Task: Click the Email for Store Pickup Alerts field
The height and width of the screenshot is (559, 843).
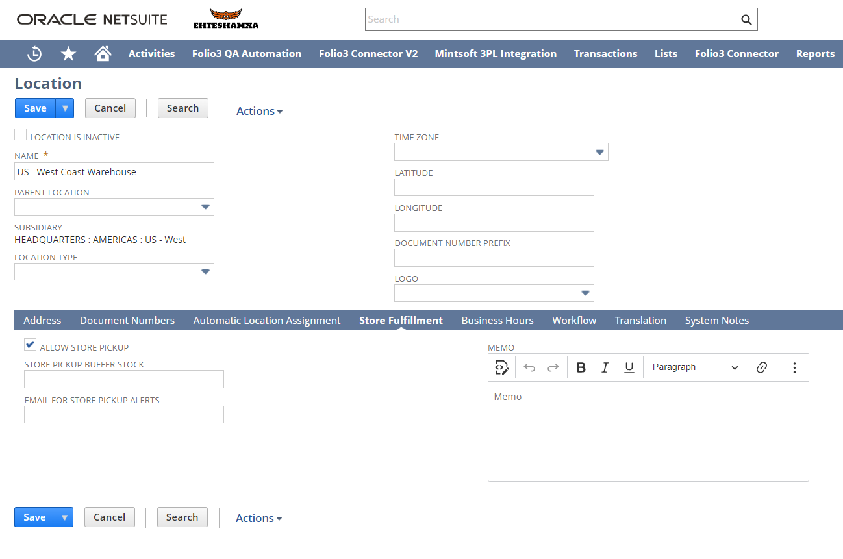Action: coord(124,415)
